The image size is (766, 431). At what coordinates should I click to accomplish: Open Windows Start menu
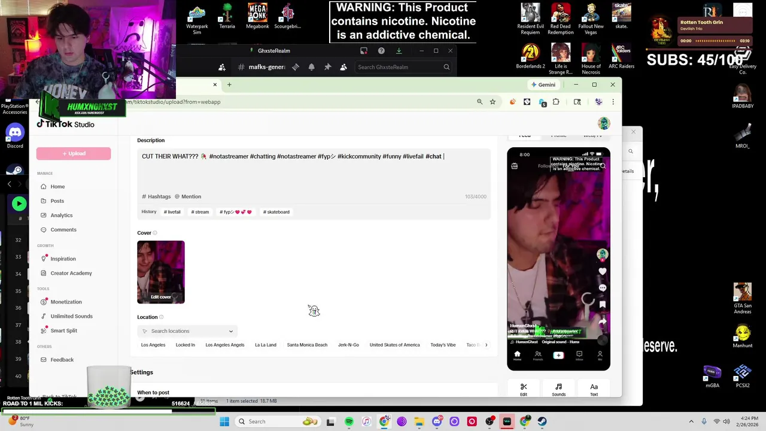point(224,421)
